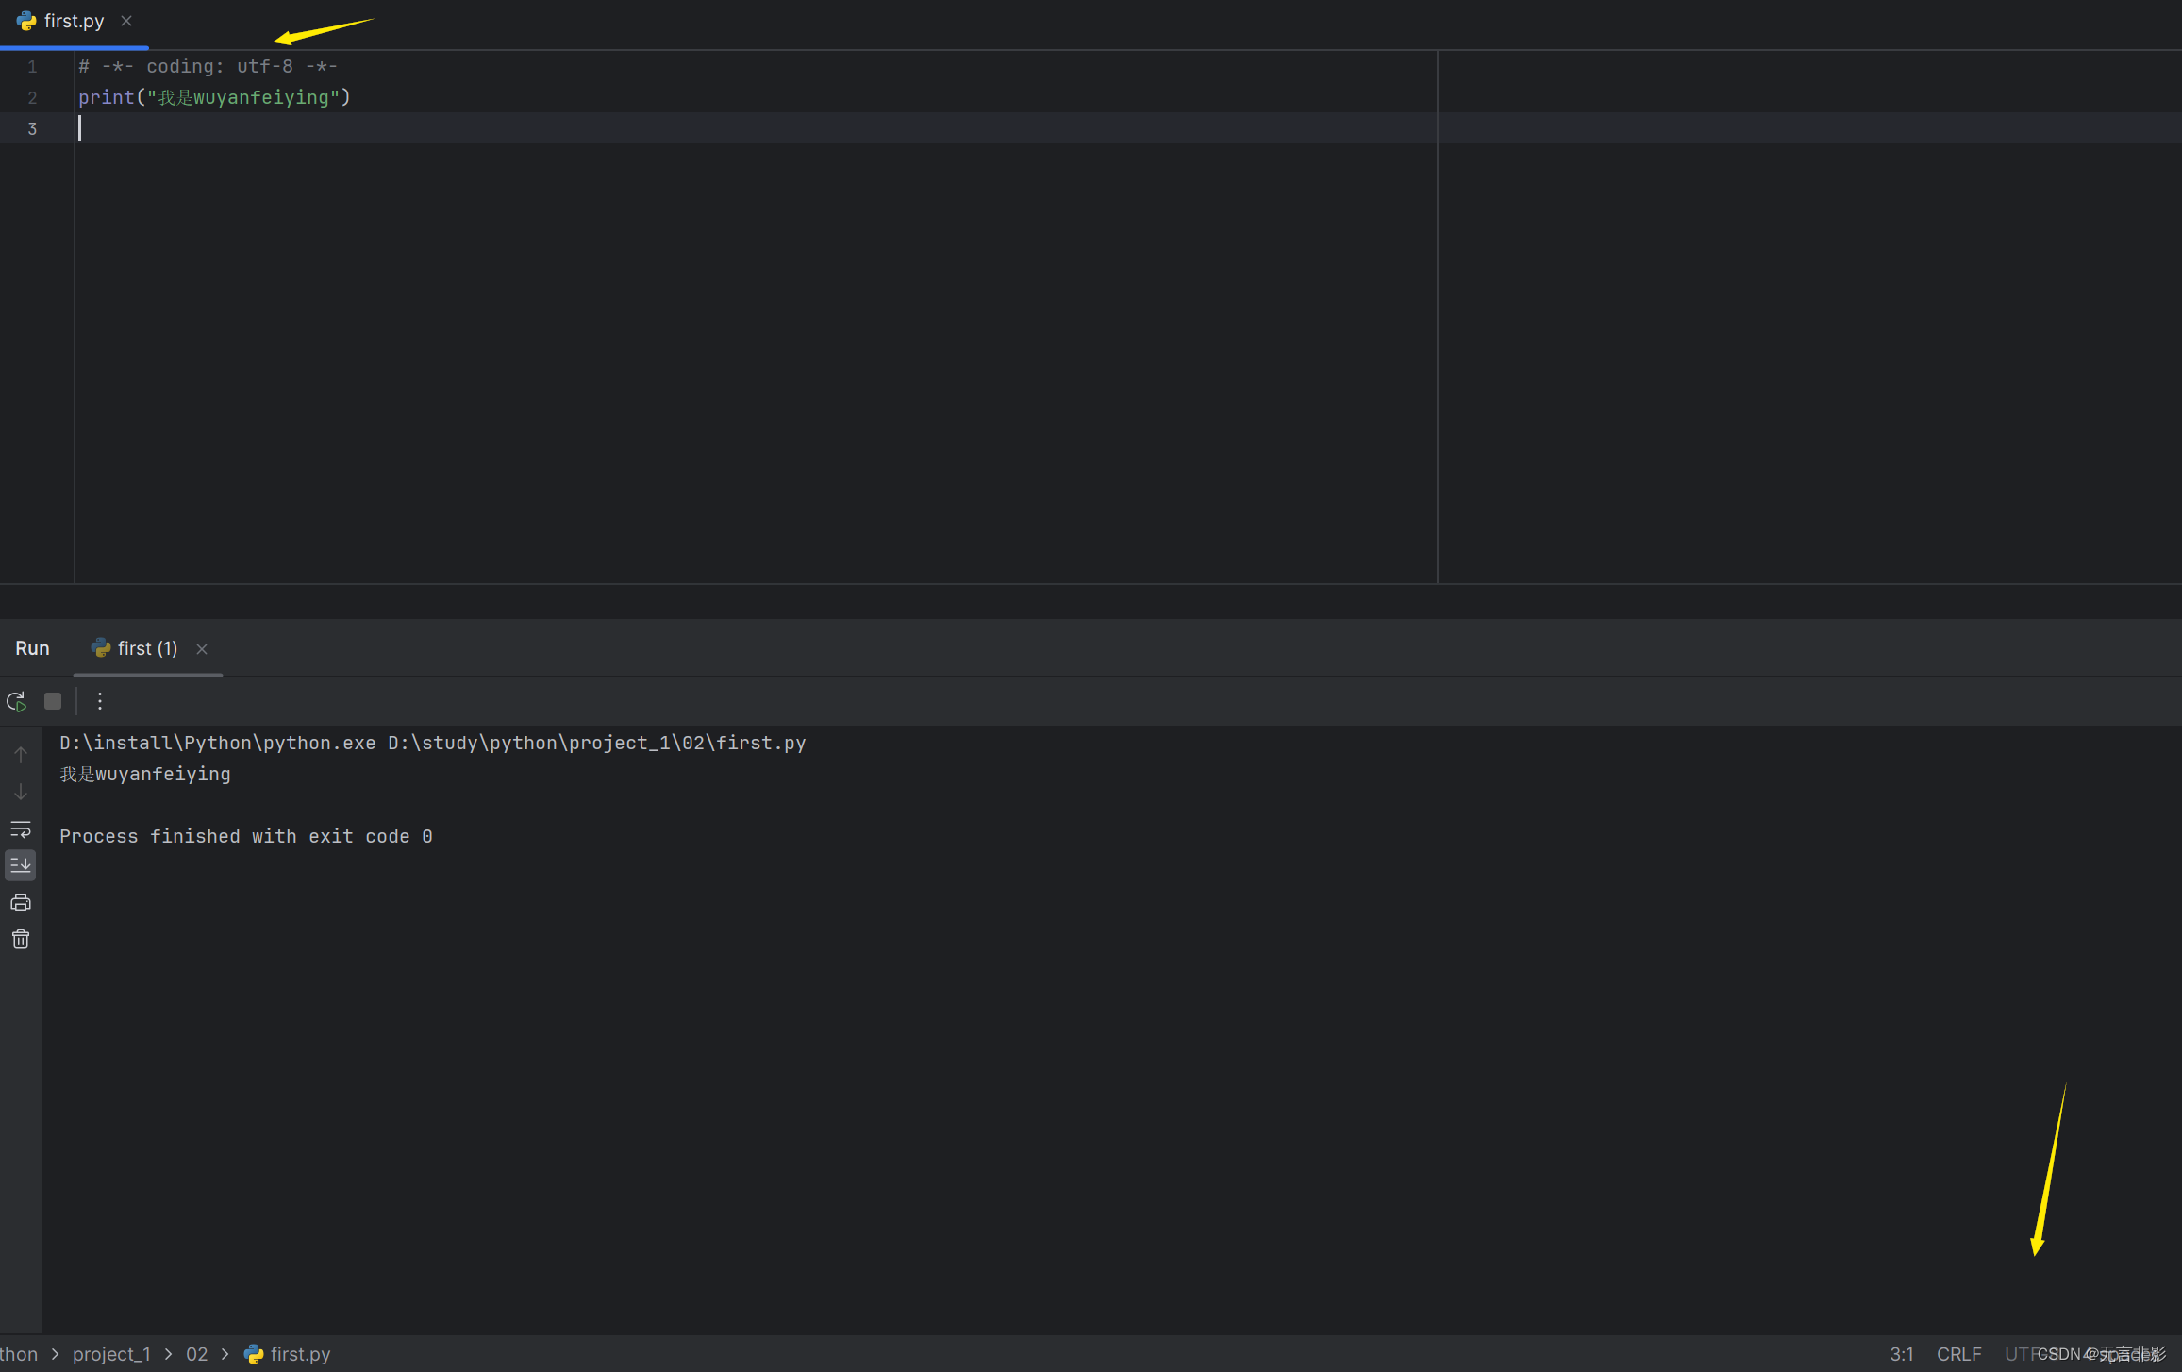2182x1372 pixels.
Task: Toggle scroll to end of output
Action: point(21,864)
